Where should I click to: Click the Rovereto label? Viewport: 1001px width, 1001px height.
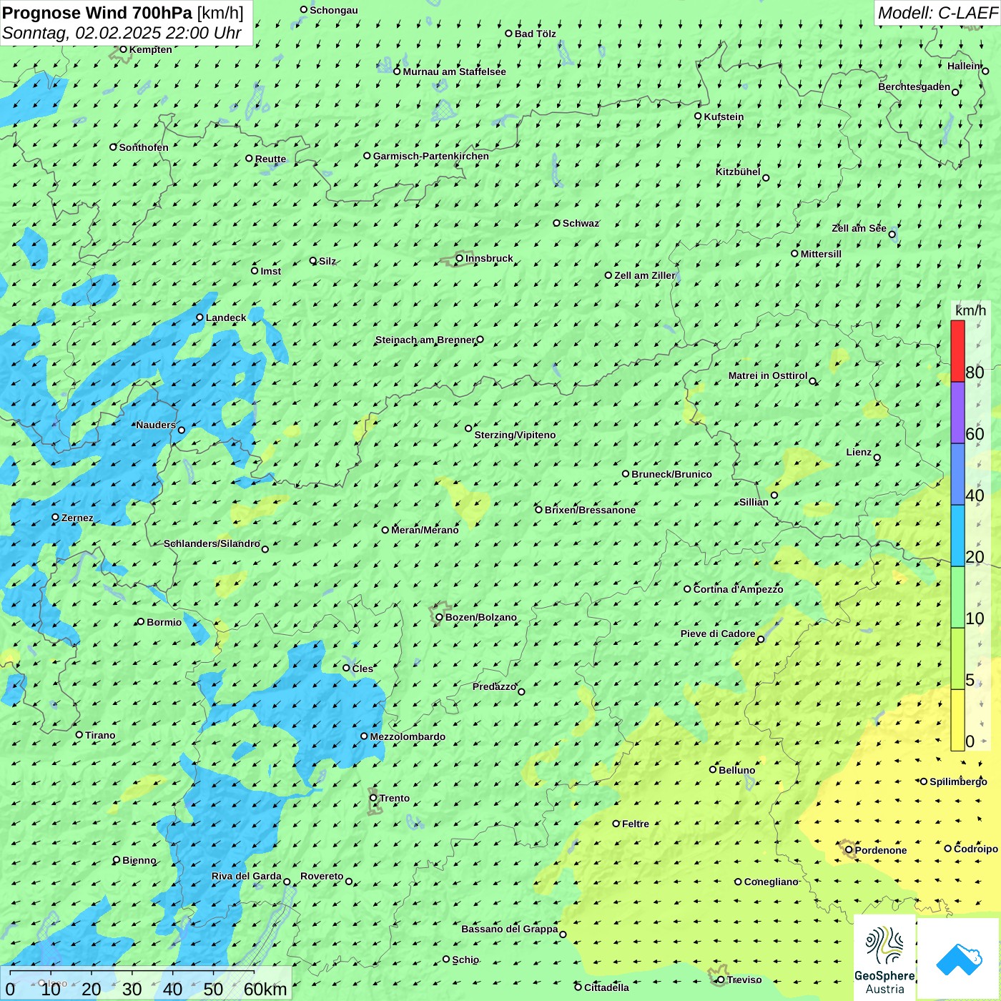322,876
